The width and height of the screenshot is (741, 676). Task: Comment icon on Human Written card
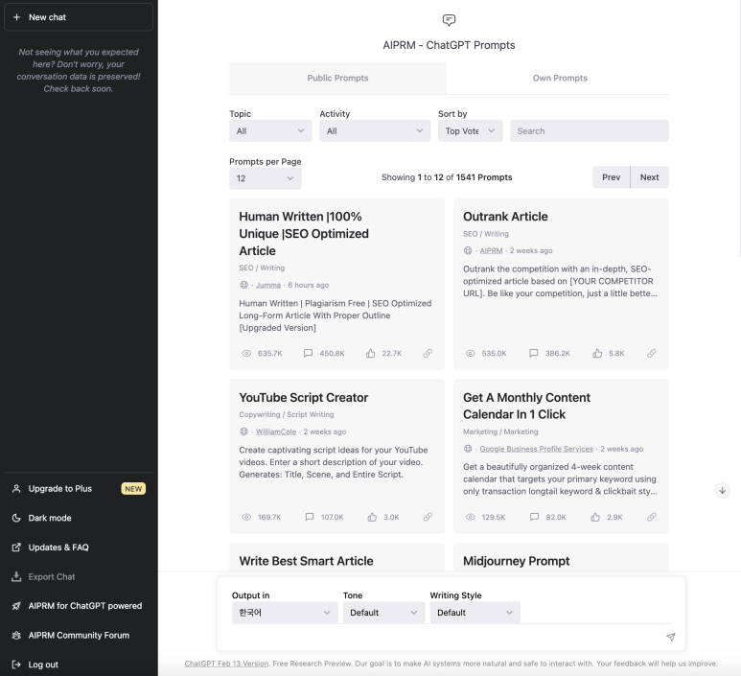click(x=308, y=353)
